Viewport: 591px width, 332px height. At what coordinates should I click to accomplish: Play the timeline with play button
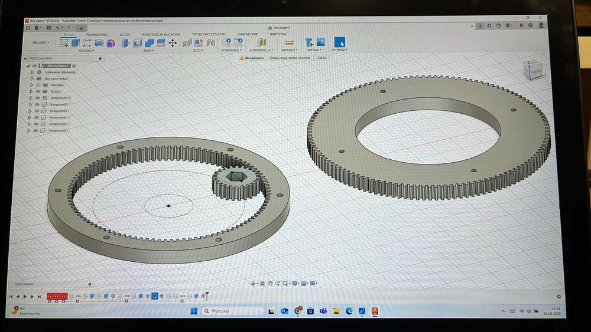(25, 297)
